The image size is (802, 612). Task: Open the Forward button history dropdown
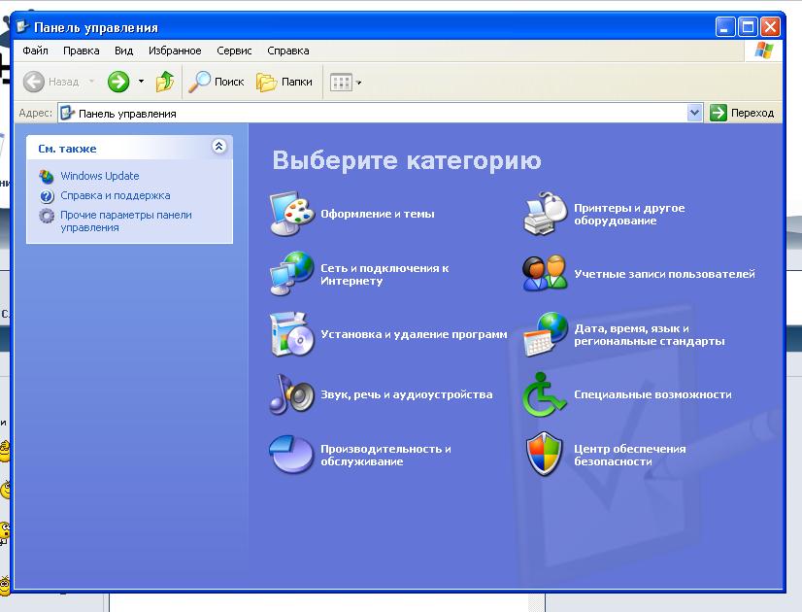point(141,82)
